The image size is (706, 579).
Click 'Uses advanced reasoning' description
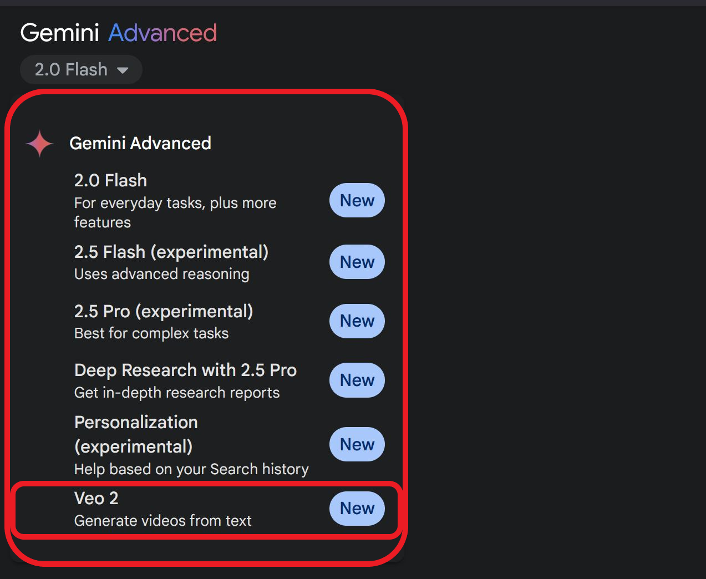tap(162, 274)
